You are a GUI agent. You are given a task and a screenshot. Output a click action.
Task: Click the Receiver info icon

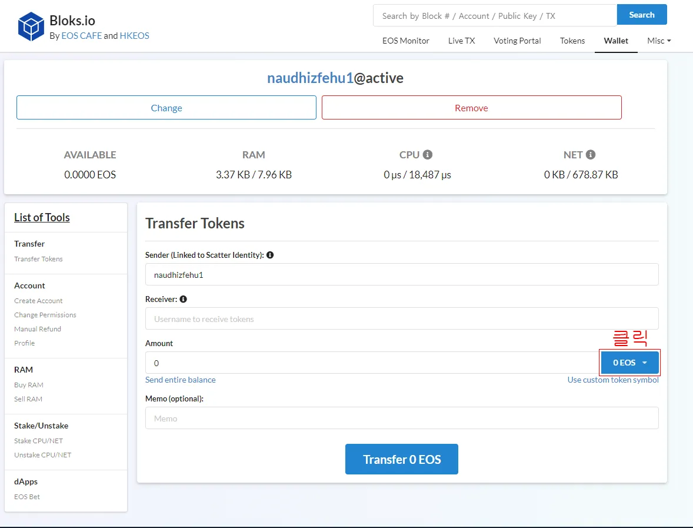tap(184, 299)
